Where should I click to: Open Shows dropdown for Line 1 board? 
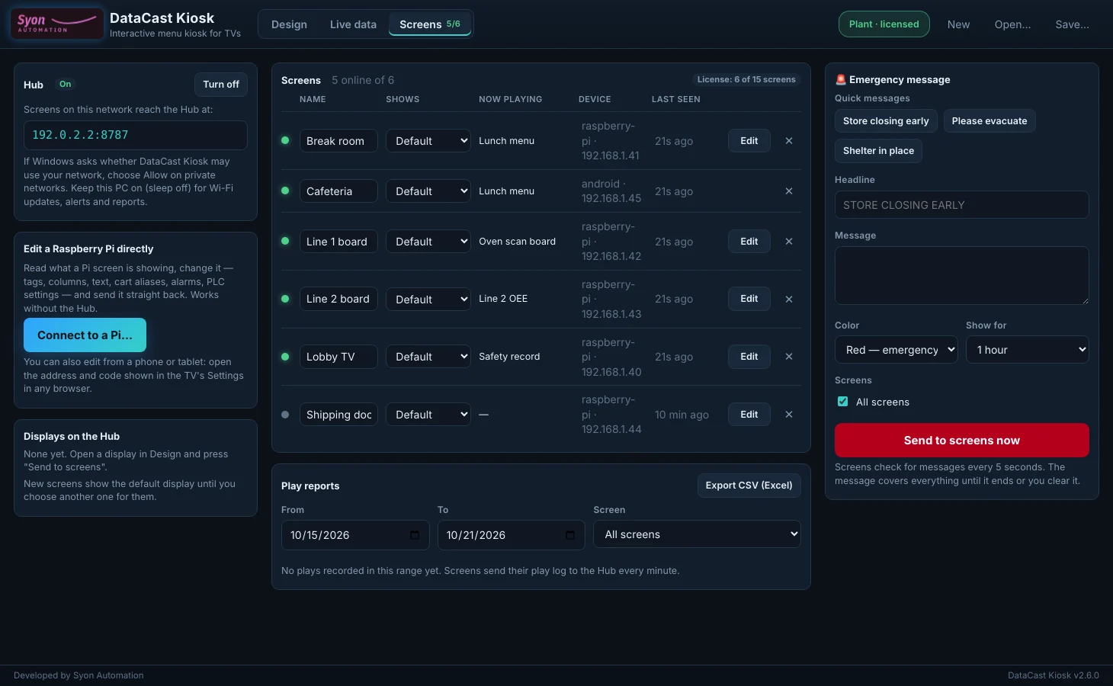428,242
